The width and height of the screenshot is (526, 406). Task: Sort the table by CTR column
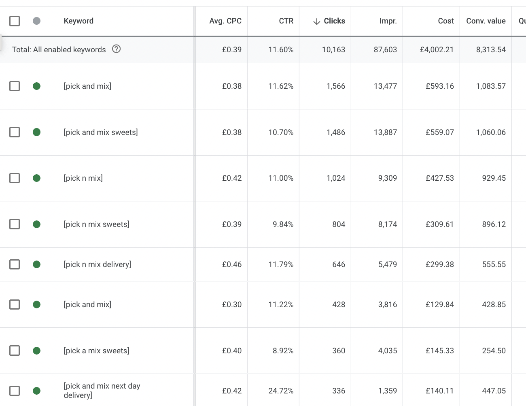[x=286, y=21]
